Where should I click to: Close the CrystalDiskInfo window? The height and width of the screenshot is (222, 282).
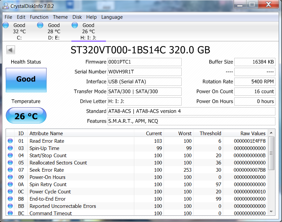[x=268, y=5]
